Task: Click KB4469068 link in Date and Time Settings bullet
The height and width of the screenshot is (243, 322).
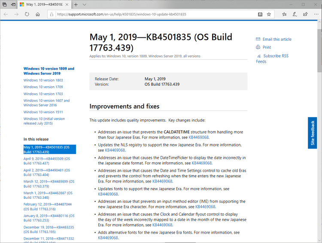Action: coord(162,181)
